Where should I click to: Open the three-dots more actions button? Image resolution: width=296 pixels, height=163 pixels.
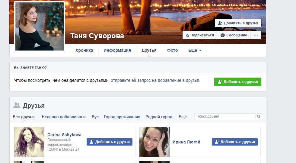click(x=256, y=35)
